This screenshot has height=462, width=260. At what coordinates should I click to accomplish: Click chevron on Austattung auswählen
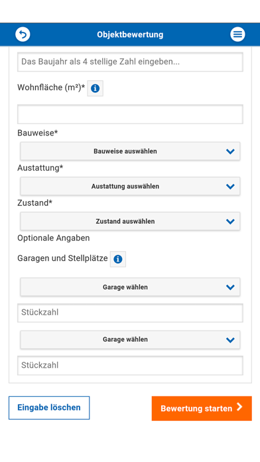tap(230, 187)
